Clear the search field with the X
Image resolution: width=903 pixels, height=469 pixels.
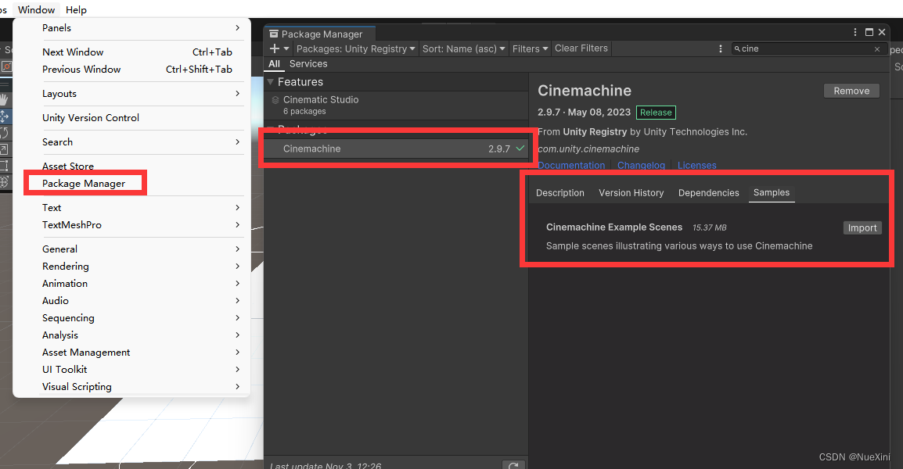pyautogui.click(x=877, y=49)
